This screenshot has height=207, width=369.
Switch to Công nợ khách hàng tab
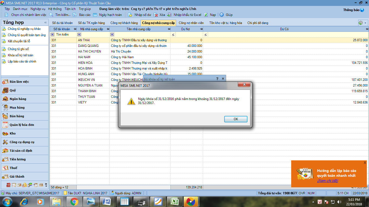click(124, 23)
